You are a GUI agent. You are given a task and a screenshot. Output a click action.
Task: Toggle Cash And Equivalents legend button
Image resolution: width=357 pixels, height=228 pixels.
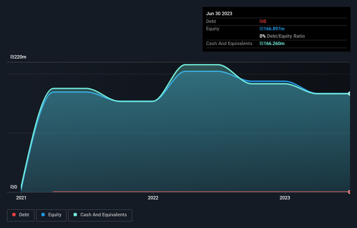(x=100, y=215)
